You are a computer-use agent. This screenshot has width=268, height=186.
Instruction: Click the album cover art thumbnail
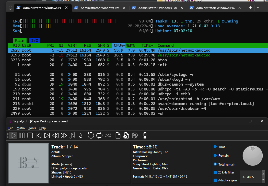tap(29, 163)
